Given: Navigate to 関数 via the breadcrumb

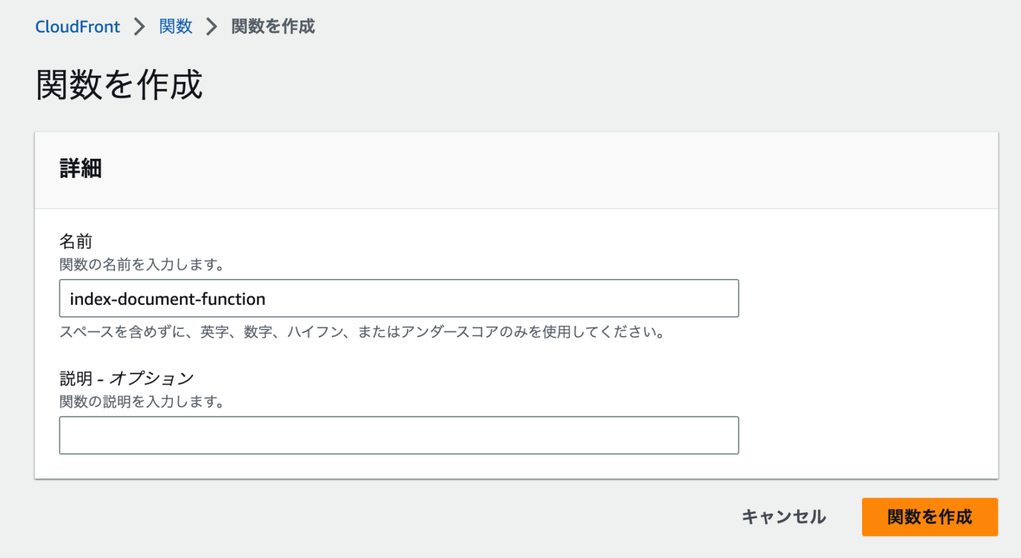Looking at the screenshot, I should coord(175,27).
